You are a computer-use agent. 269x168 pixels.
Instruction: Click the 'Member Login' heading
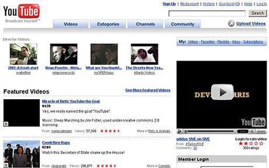point(193,159)
